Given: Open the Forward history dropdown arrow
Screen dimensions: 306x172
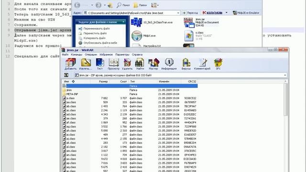Looking at the screenshot, I should (105, 5).
